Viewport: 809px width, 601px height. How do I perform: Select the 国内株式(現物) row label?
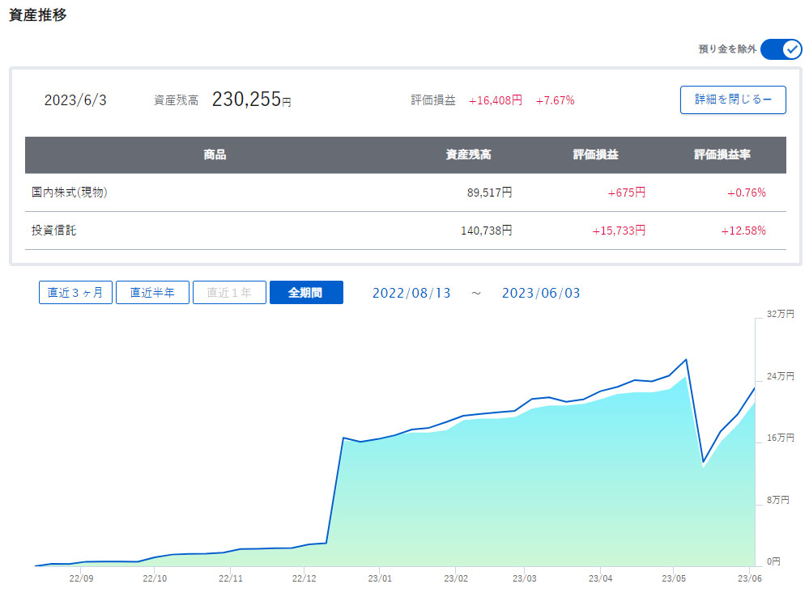coord(70,193)
